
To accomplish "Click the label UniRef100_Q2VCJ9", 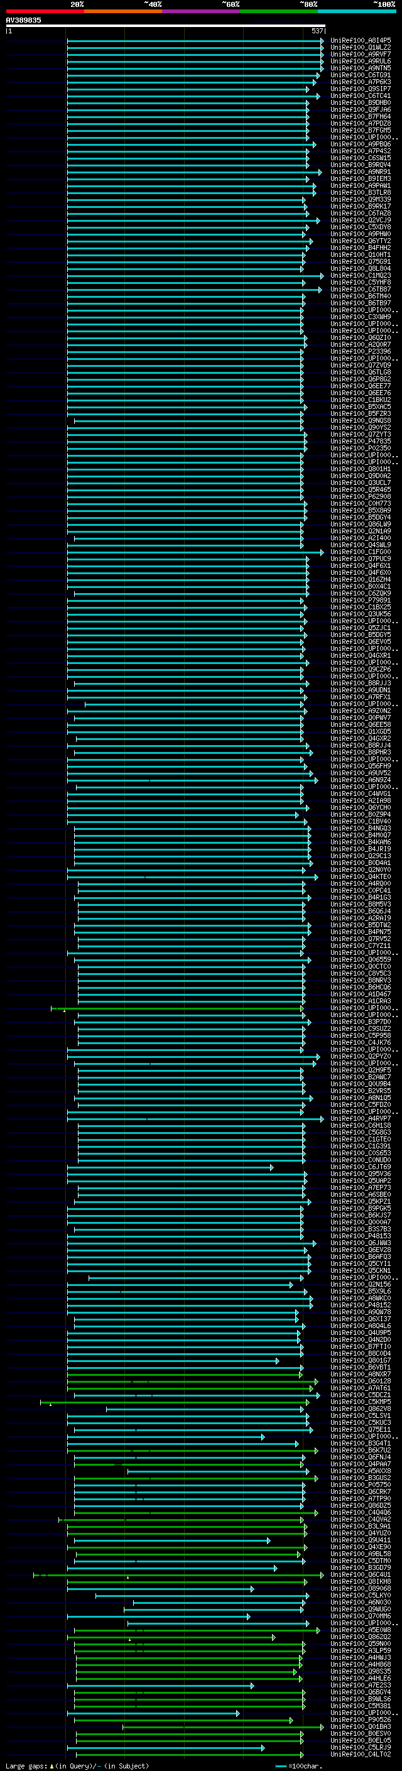I will 361,220.
